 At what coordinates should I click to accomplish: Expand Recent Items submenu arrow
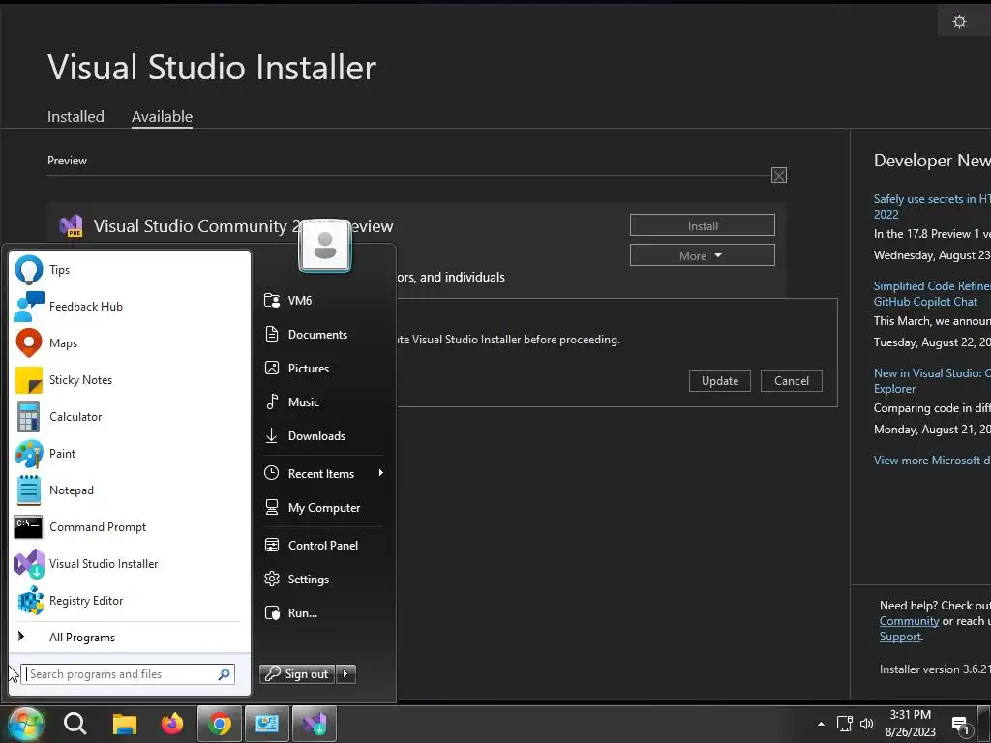point(381,473)
